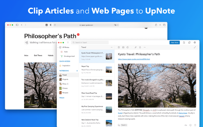Open a new Safari tab with plus
The width and height of the screenshot is (203, 127).
(160, 25)
